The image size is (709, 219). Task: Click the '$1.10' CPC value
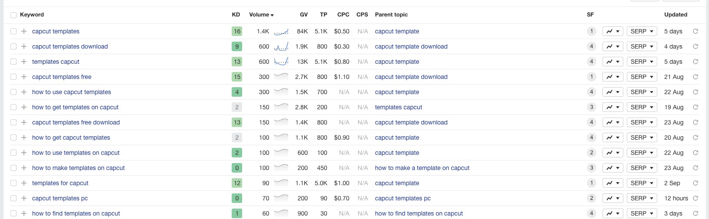342,77
